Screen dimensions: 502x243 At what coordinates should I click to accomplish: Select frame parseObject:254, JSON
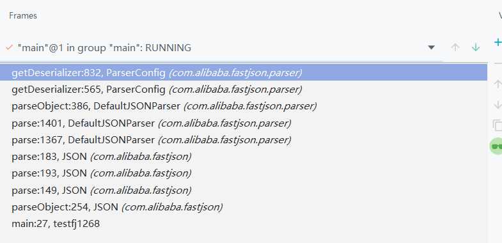(x=244, y=207)
